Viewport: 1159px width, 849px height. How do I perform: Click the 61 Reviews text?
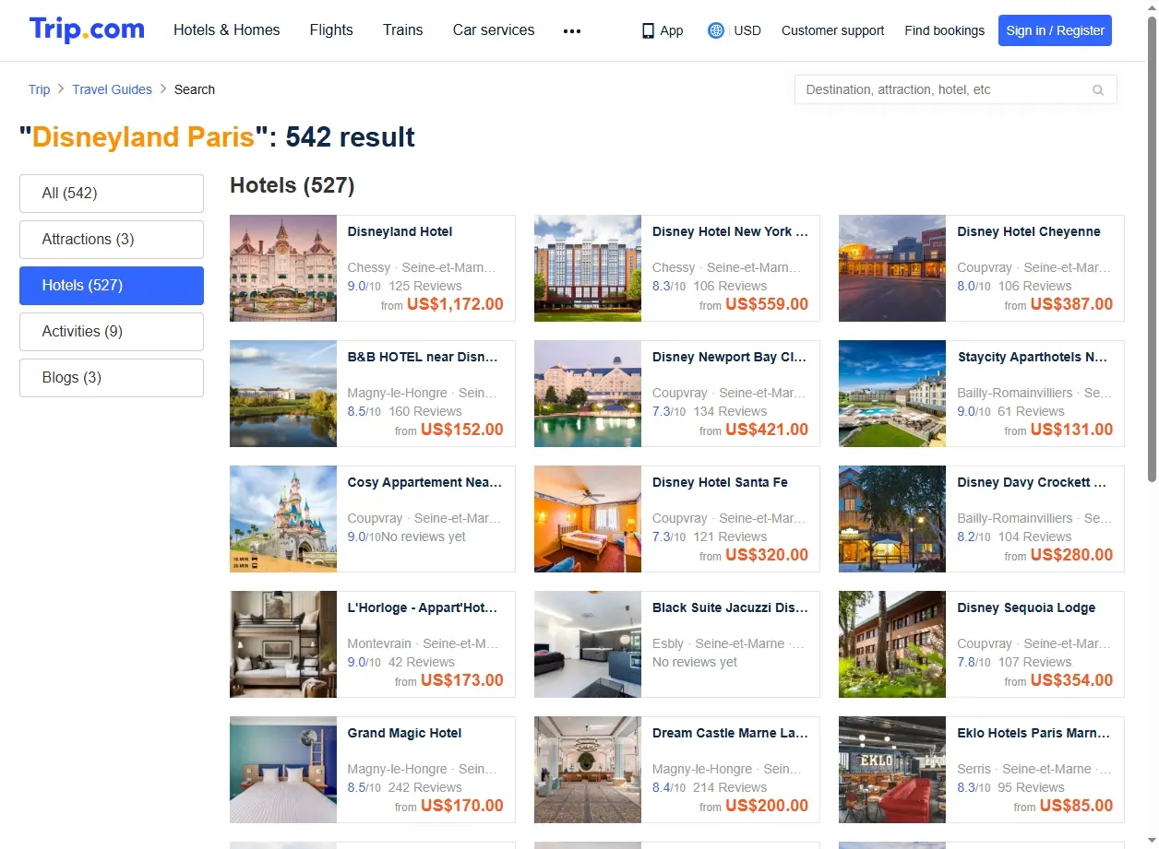click(x=1031, y=412)
